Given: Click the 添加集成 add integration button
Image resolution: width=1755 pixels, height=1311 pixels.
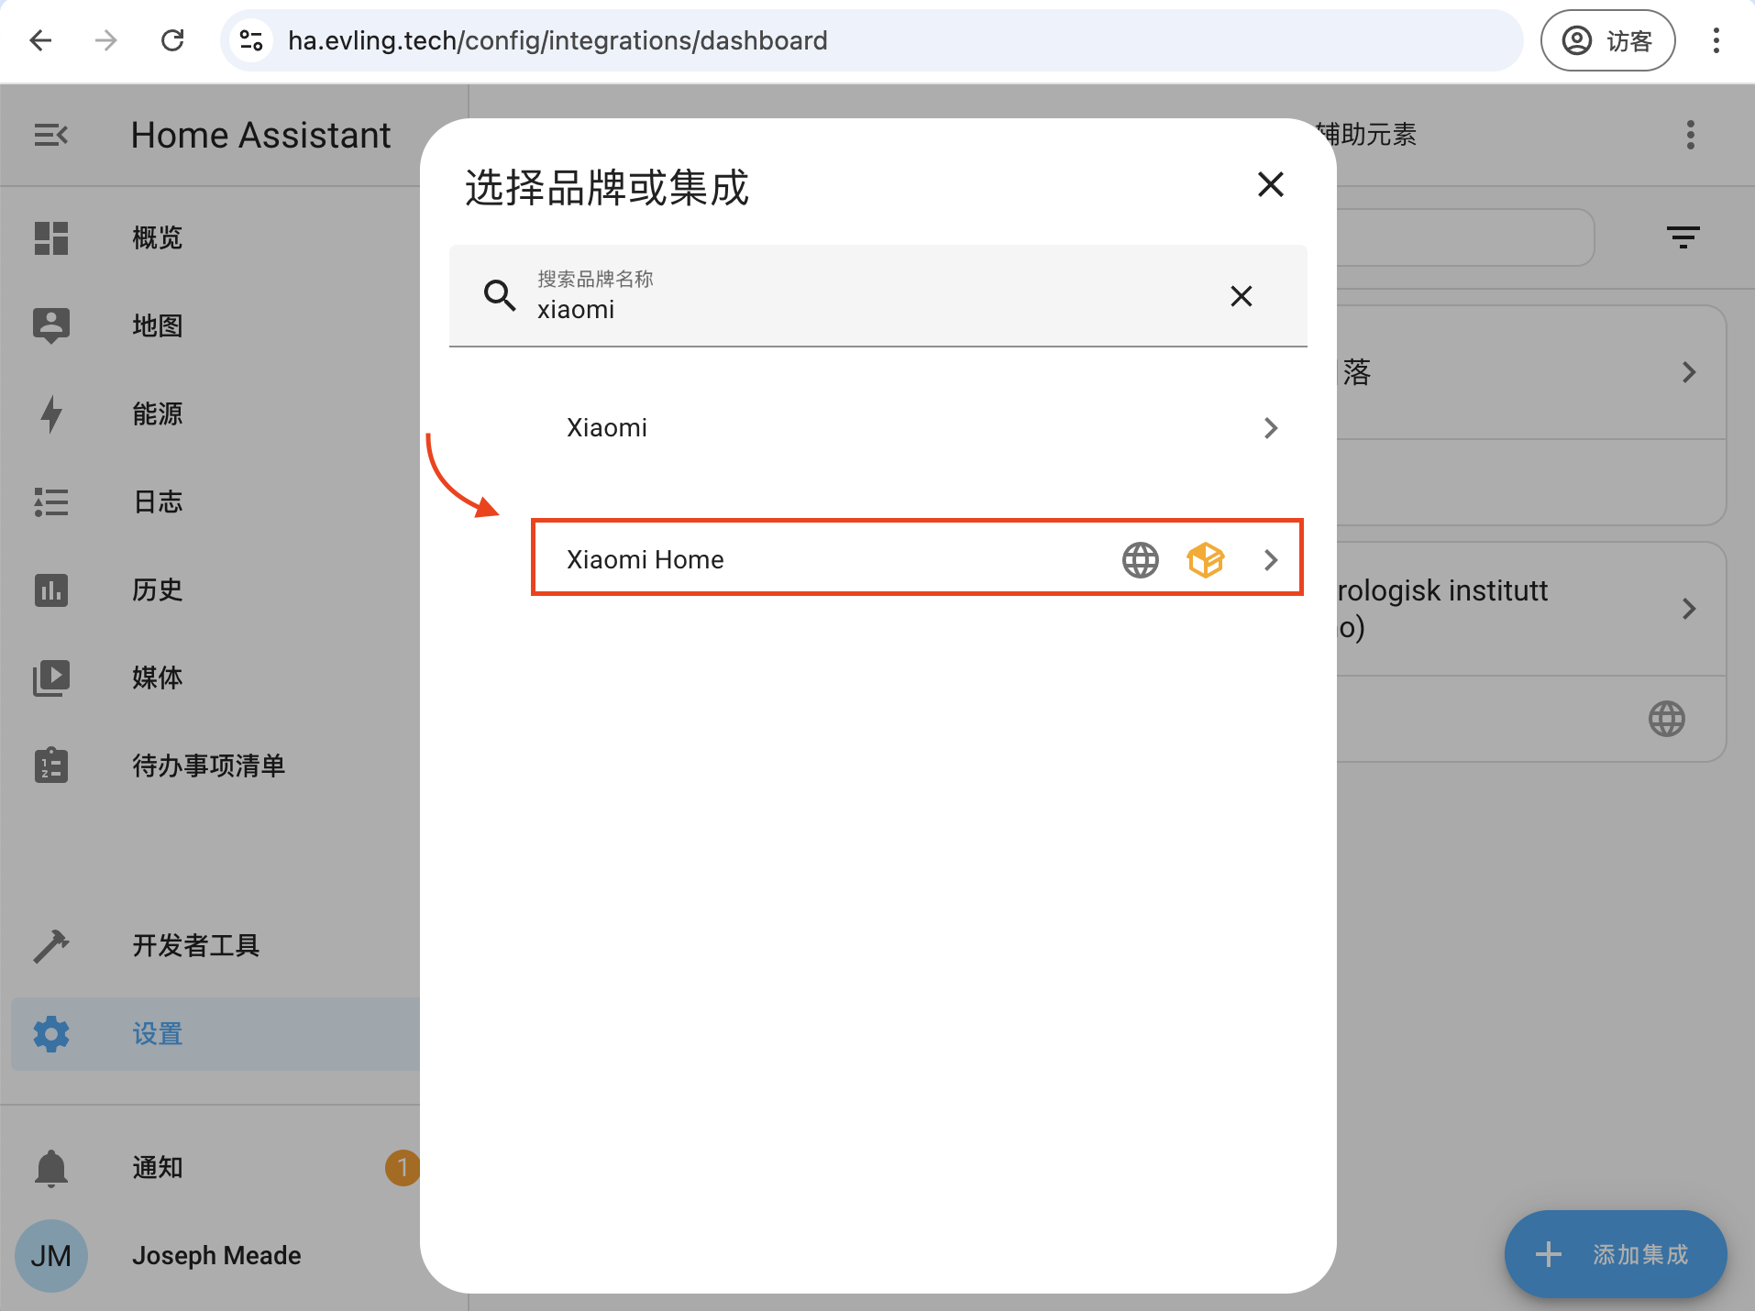Looking at the screenshot, I should point(1616,1254).
